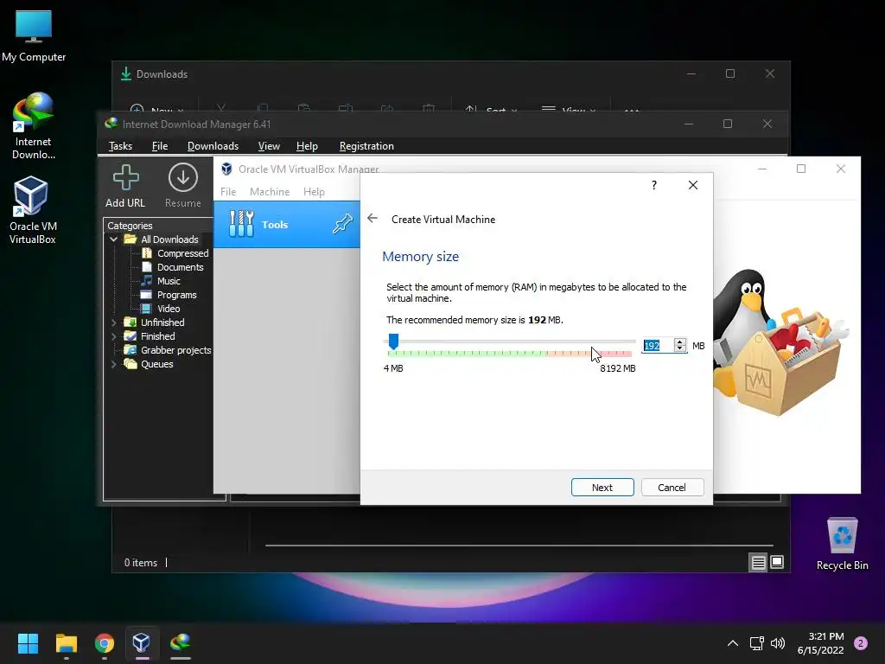Select Tools in VirtualBox Manager sidebar
The image size is (885, 664).
[x=287, y=224]
